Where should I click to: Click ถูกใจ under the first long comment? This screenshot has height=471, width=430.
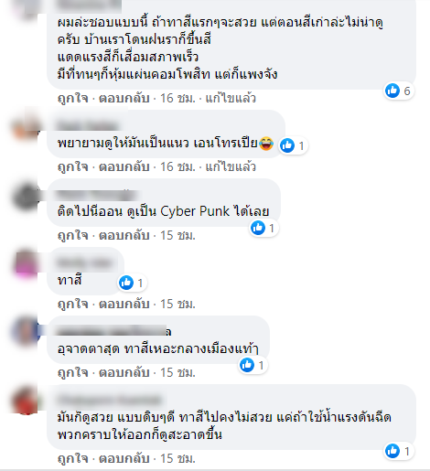point(72,98)
